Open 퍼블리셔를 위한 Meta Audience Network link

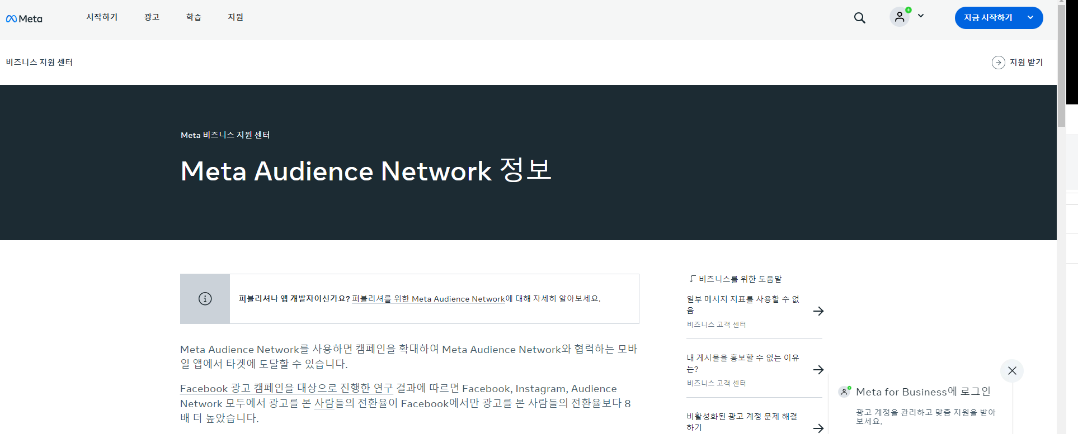tap(429, 299)
